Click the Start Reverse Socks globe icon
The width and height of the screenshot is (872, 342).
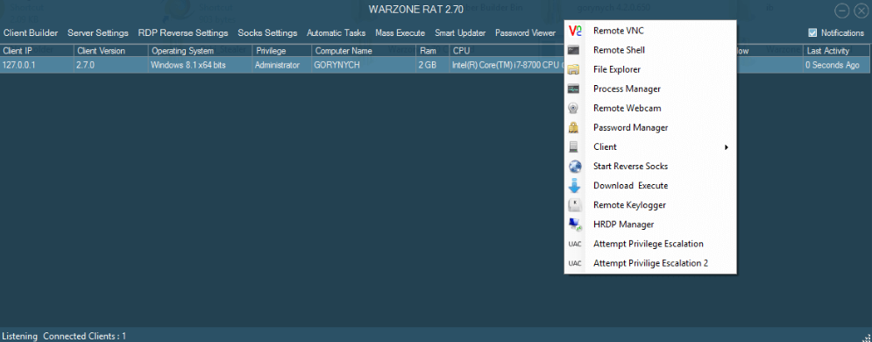575,167
